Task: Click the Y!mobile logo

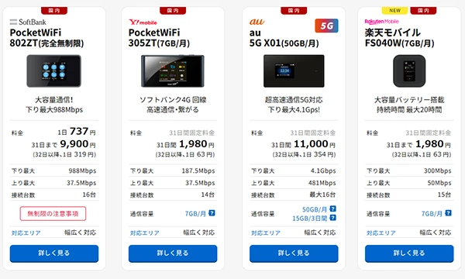Action: tap(143, 22)
